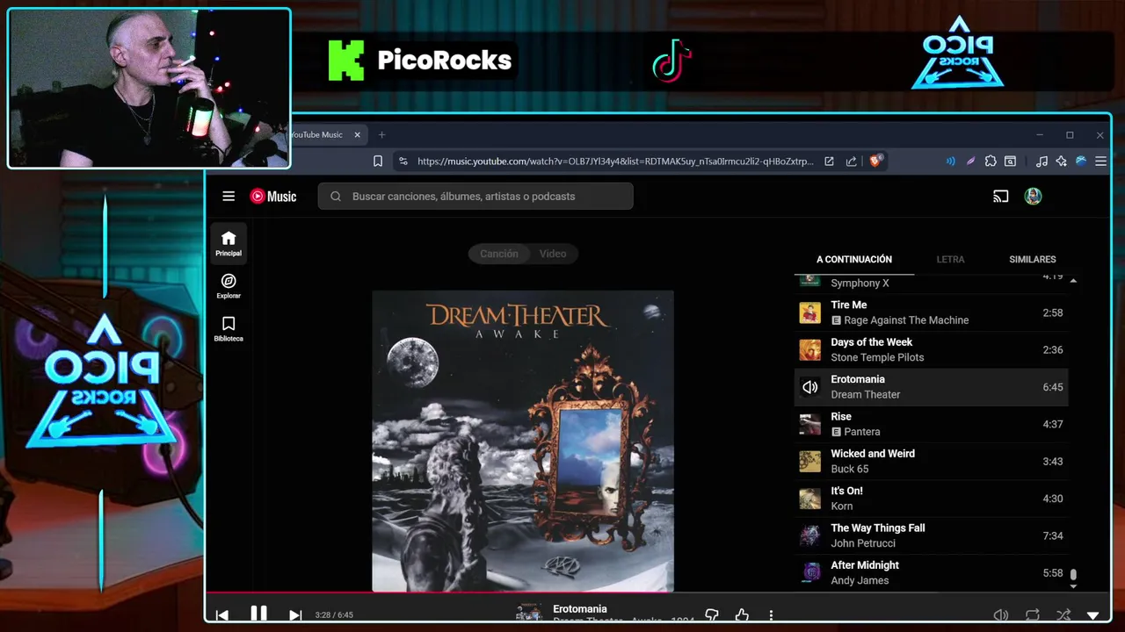Select the playing Erotomania queue row
1125x632 pixels.
point(931,387)
